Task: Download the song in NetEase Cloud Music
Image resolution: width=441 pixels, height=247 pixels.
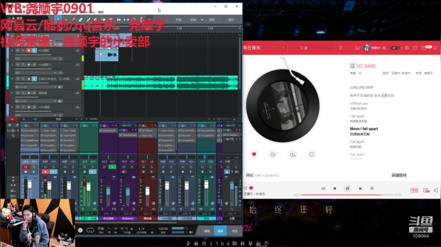Action: coord(293,154)
